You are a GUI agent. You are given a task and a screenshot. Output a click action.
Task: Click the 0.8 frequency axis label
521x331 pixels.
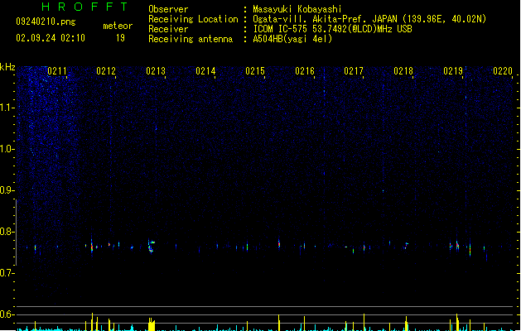coord(7,232)
